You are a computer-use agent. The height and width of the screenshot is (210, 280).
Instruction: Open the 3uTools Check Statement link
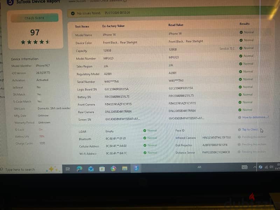[x=106, y=1]
